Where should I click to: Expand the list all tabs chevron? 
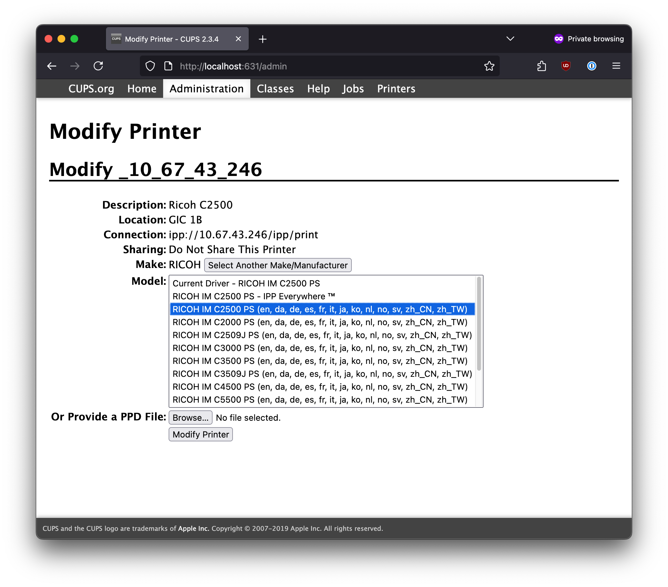tap(510, 39)
